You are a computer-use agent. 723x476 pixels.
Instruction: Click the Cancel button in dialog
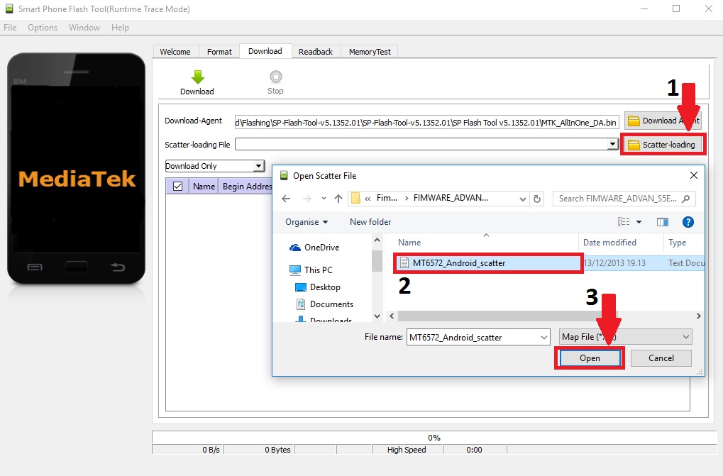click(x=661, y=358)
